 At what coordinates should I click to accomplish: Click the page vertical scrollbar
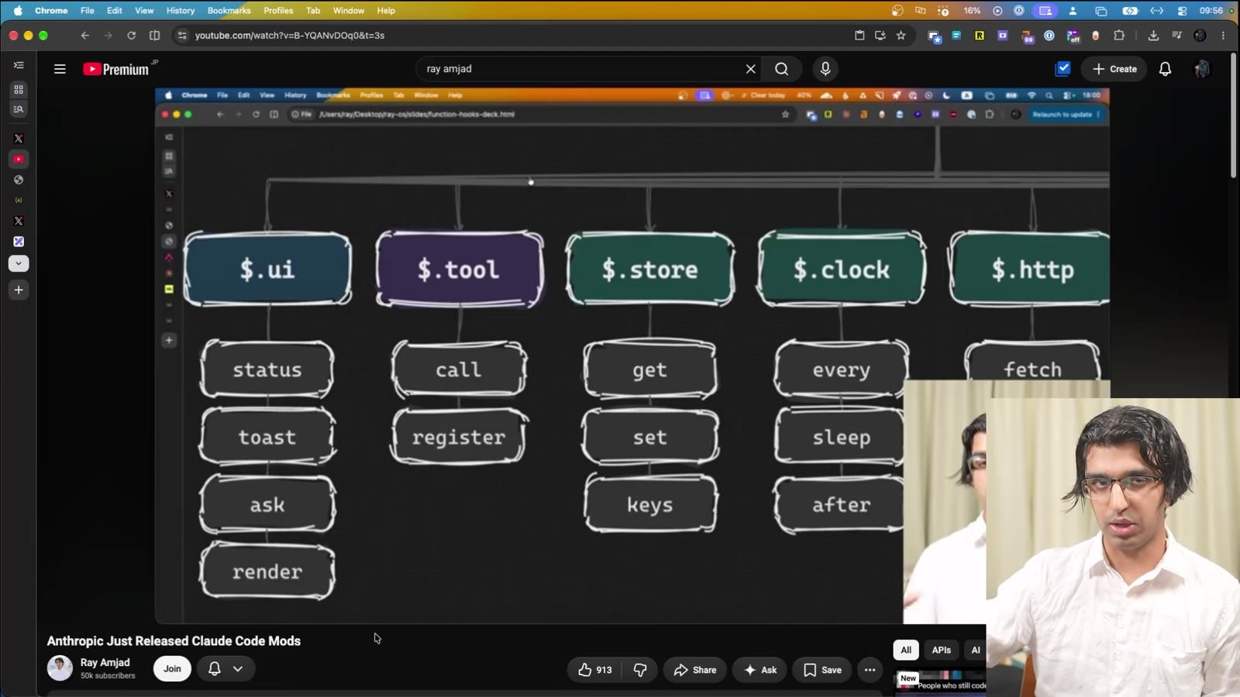coord(1234,116)
